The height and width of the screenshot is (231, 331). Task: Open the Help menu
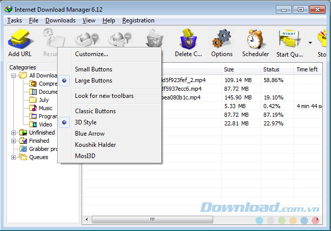coord(109,20)
